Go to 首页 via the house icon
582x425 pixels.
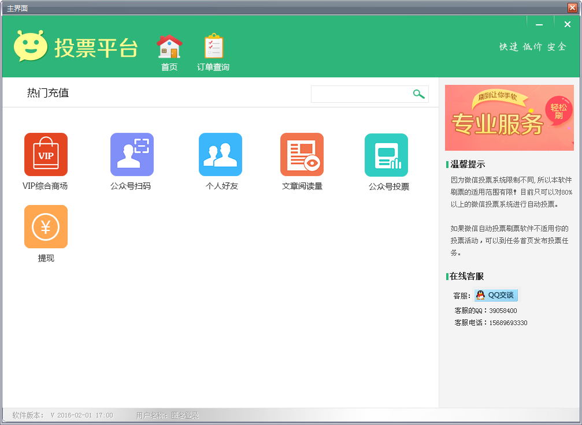pos(169,47)
